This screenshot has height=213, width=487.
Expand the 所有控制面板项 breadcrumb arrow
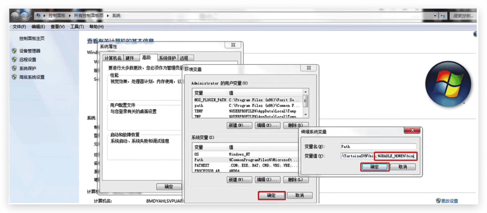pyautogui.click(x=109, y=16)
